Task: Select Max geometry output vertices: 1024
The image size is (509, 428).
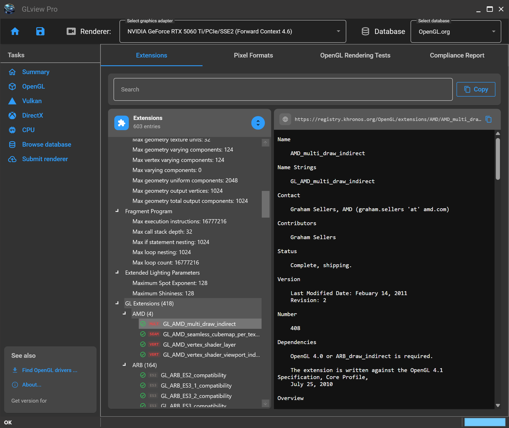Action: tap(178, 191)
